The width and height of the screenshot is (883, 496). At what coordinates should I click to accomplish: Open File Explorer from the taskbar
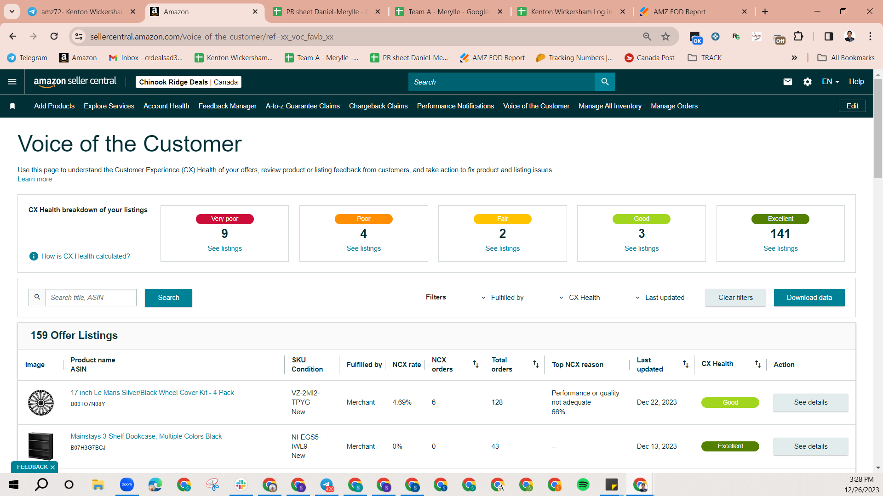point(98,485)
